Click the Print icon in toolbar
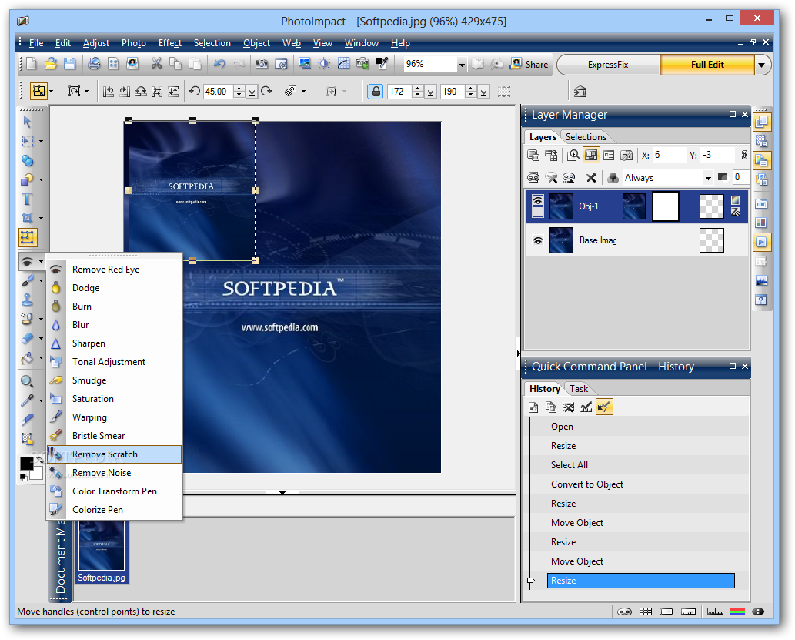This screenshot has height=640, width=795. [94, 63]
